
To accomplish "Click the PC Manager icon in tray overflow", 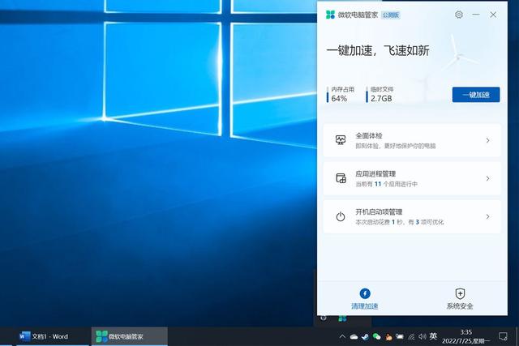I will (x=342, y=318).
